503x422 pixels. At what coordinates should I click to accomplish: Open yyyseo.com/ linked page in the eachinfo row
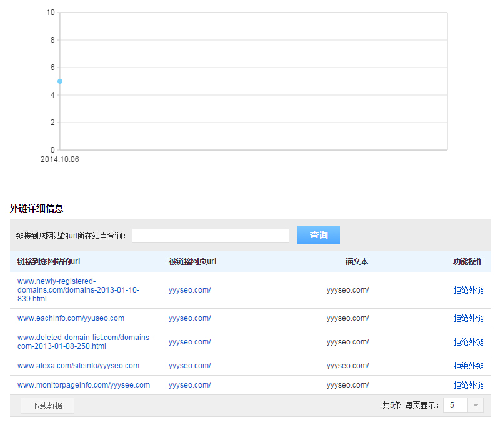tap(189, 318)
